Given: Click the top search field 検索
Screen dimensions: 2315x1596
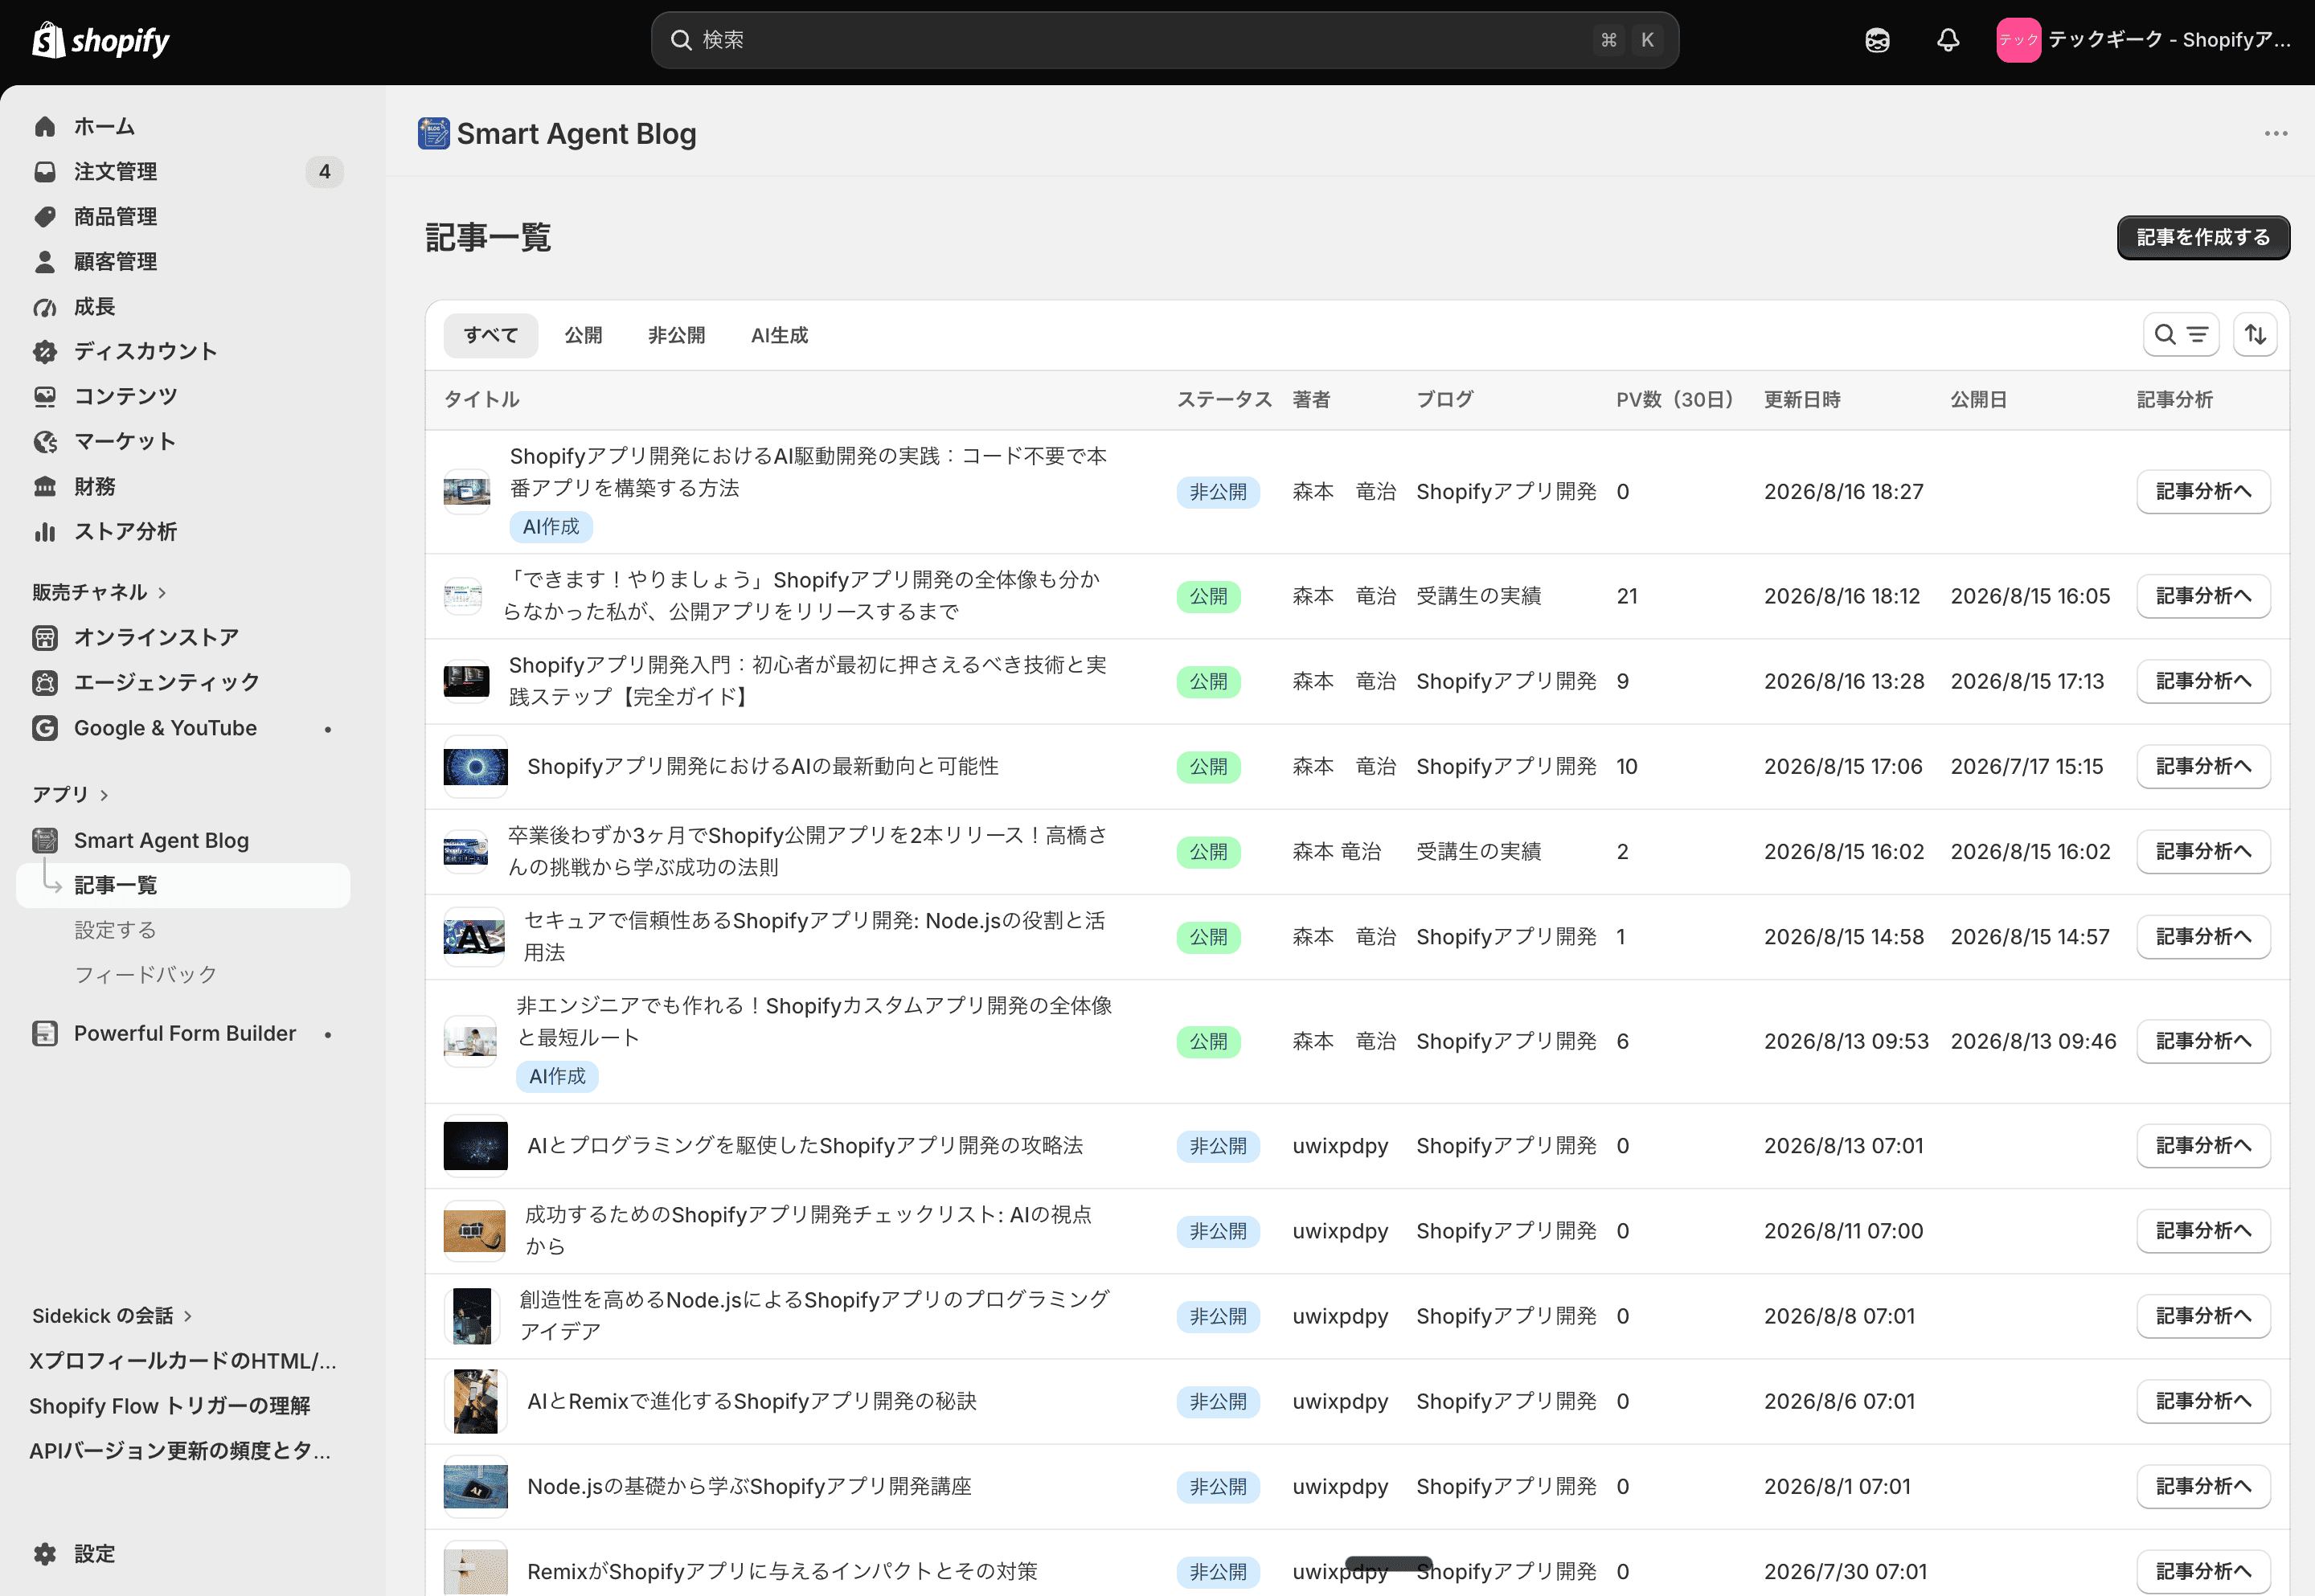Looking at the screenshot, I should click(1164, 40).
